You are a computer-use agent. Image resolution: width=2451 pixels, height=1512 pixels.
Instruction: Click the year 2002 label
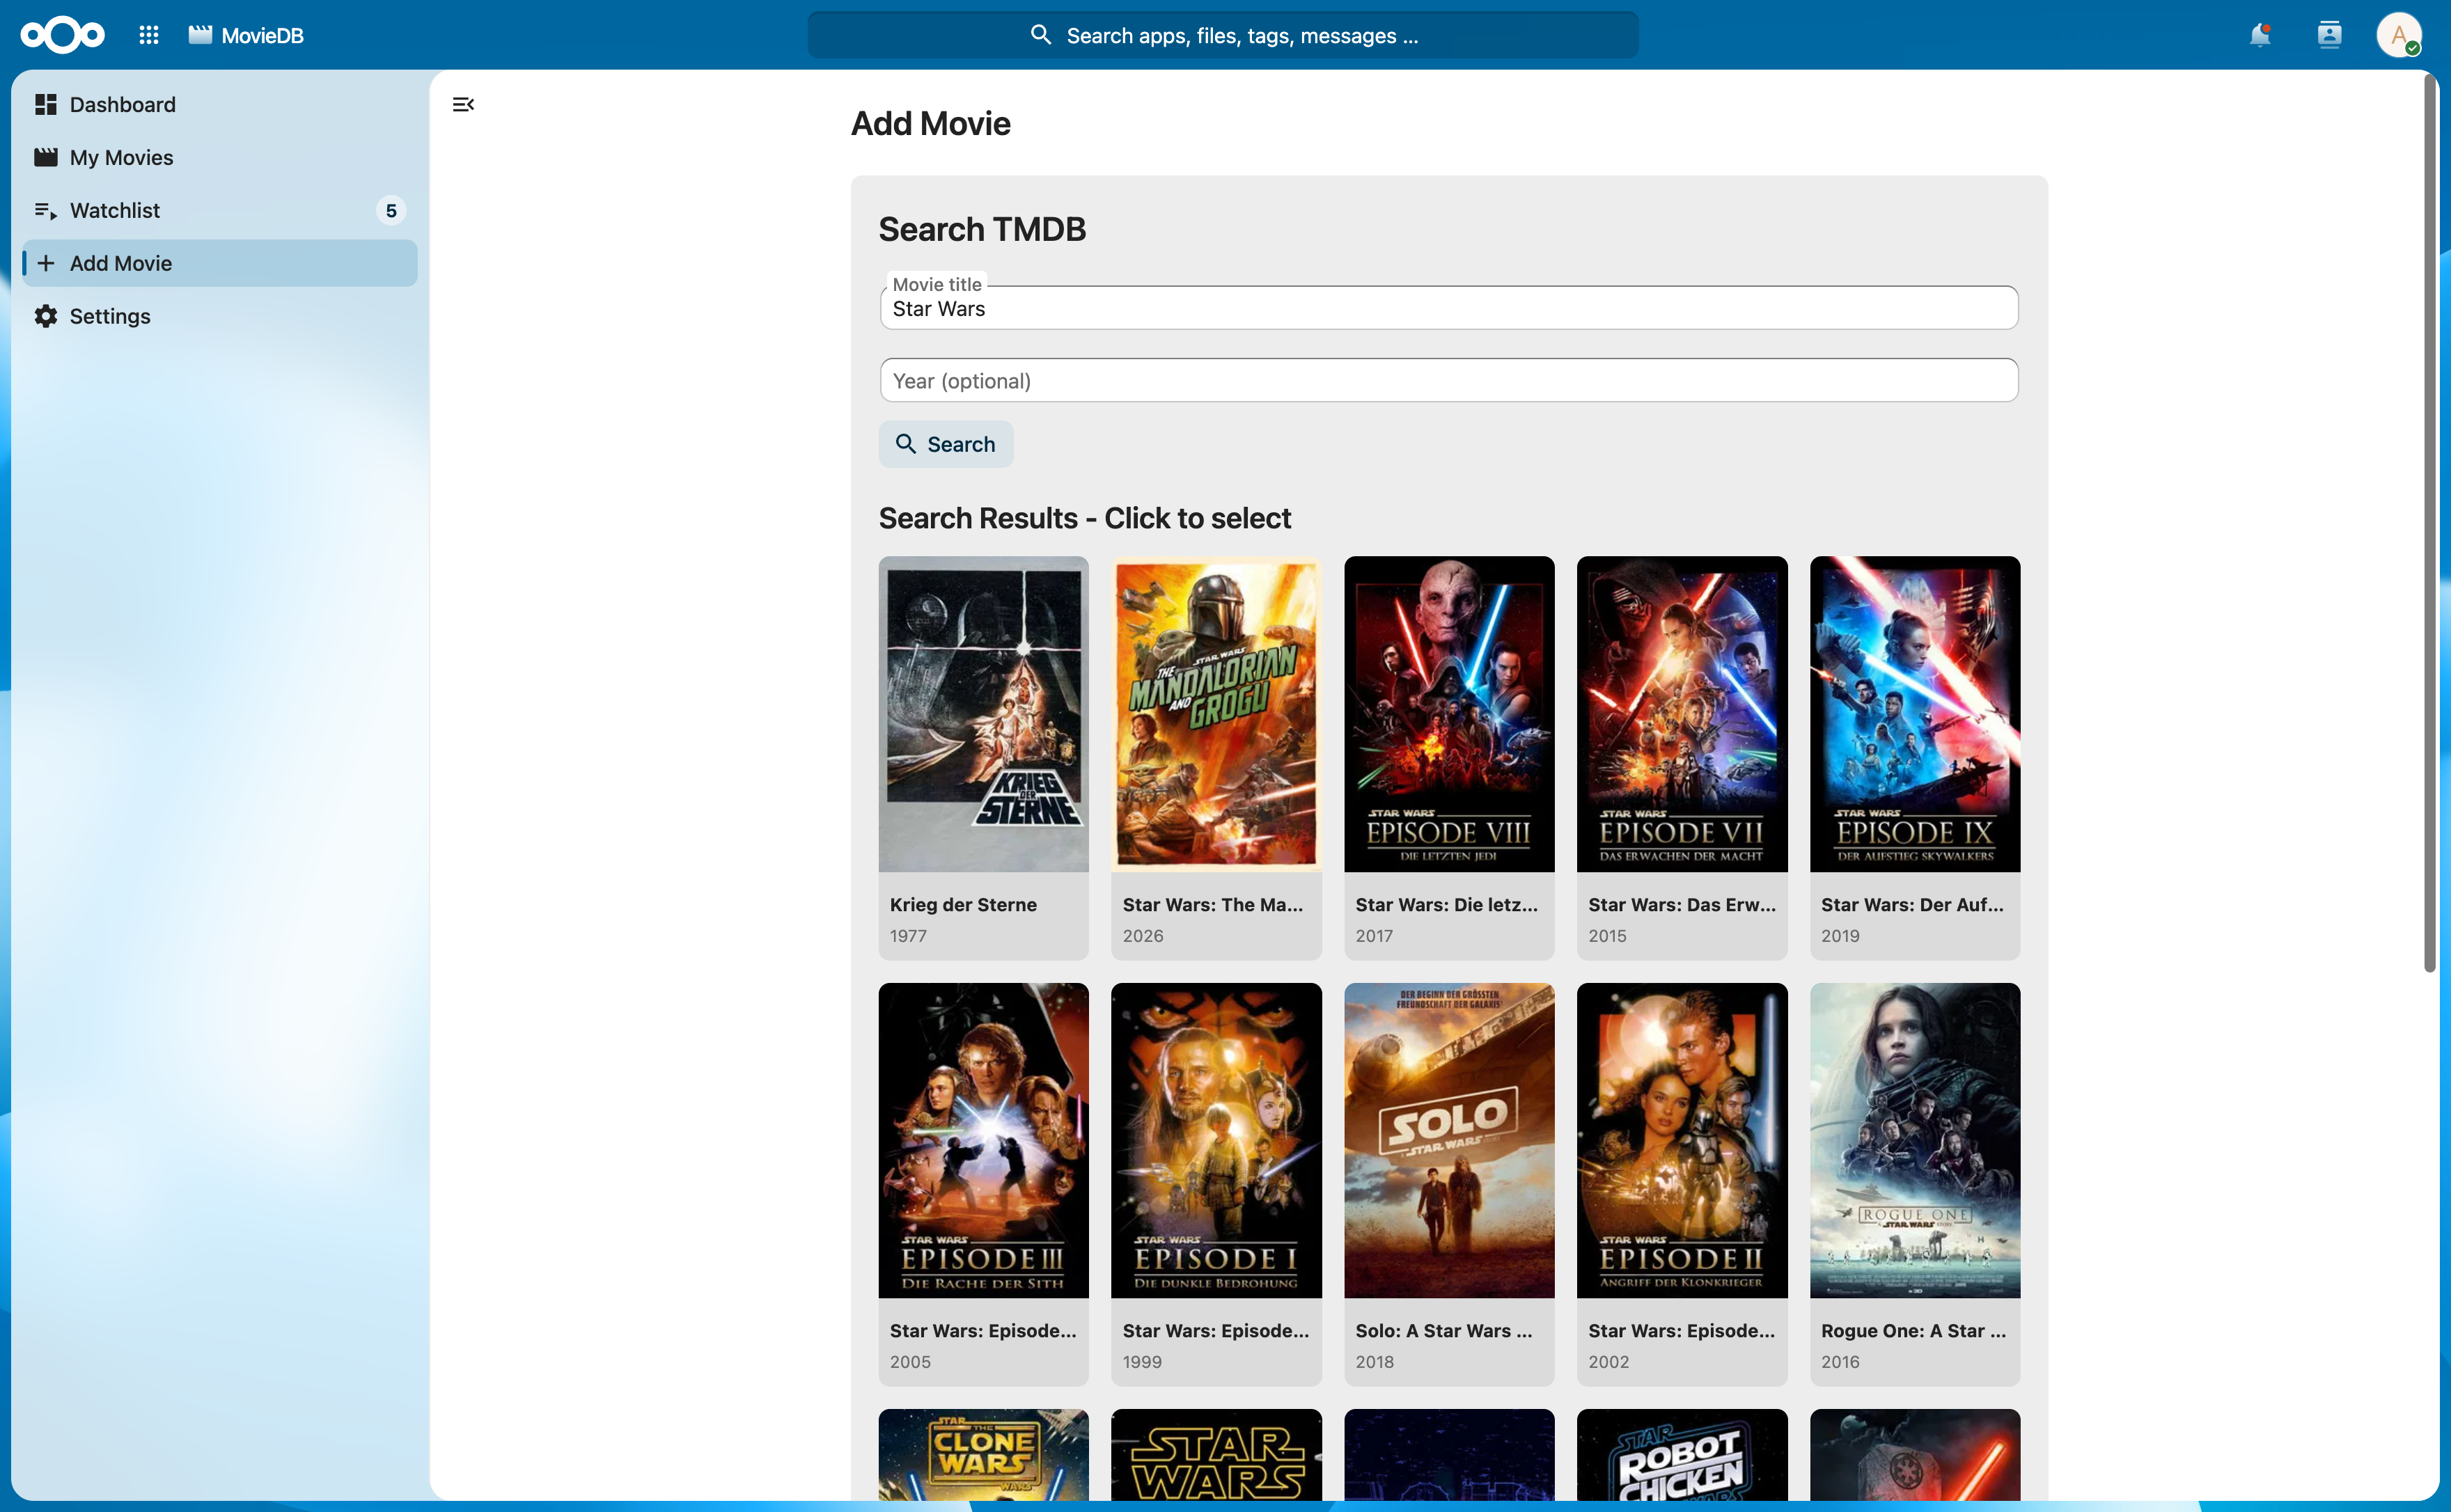coord(1609,1361)
